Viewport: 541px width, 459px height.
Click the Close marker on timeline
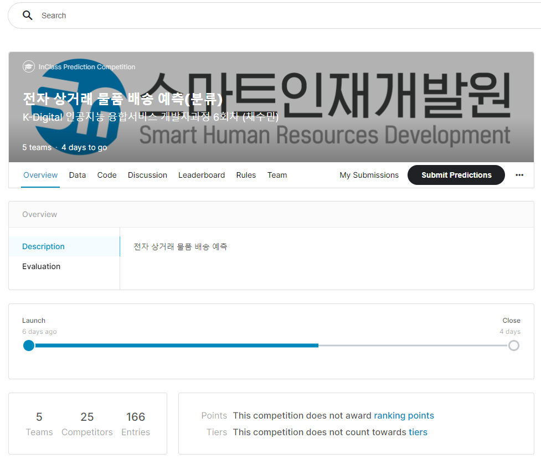click(513, 345)
